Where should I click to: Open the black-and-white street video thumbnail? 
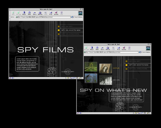[x=106, y=80]
